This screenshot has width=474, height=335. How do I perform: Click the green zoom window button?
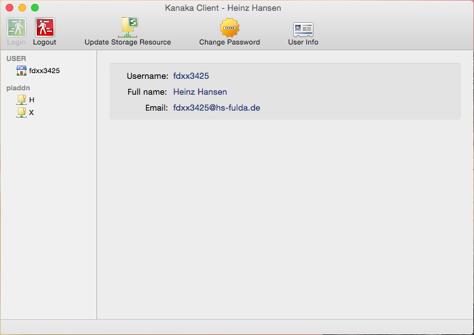pyautogui.click(x=35, y=8)
